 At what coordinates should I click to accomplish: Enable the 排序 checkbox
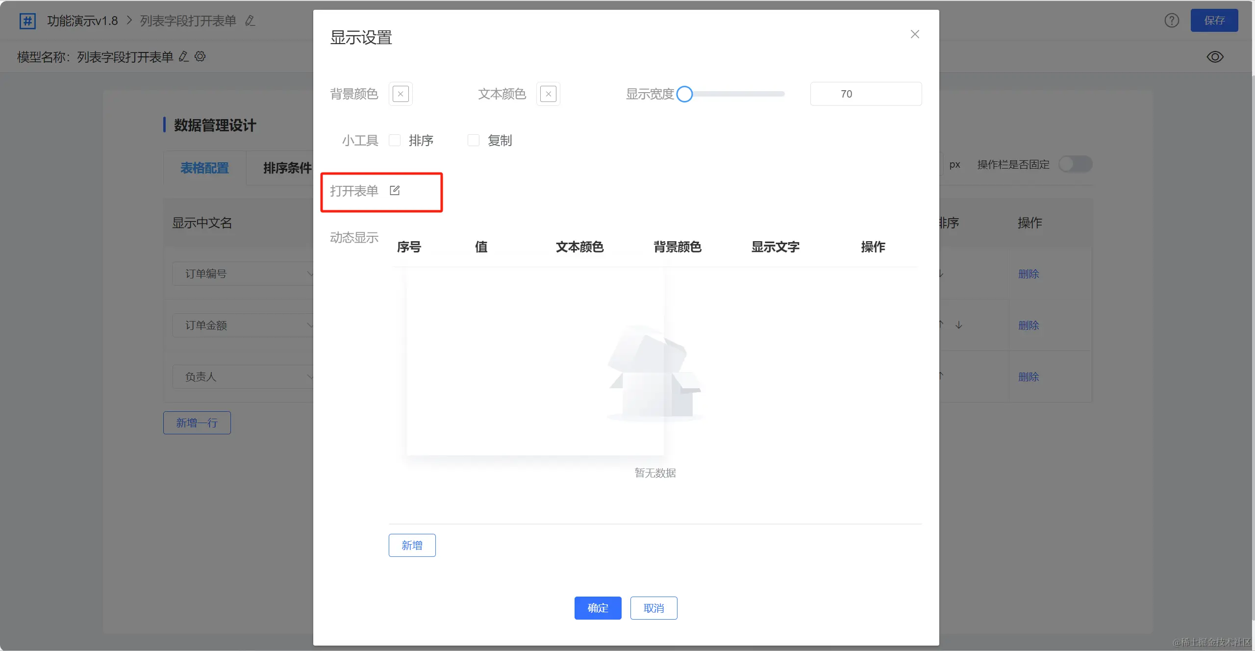click(395, 141)
